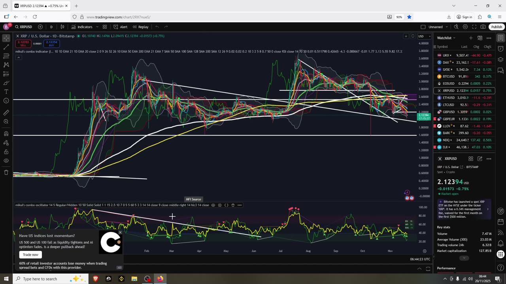Add symbol to the watchlist
This screenshot has height=284, width=506.
coord(471,38)
